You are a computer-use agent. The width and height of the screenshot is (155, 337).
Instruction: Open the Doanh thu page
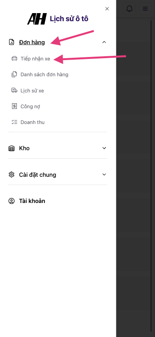[x=33, y=122]
